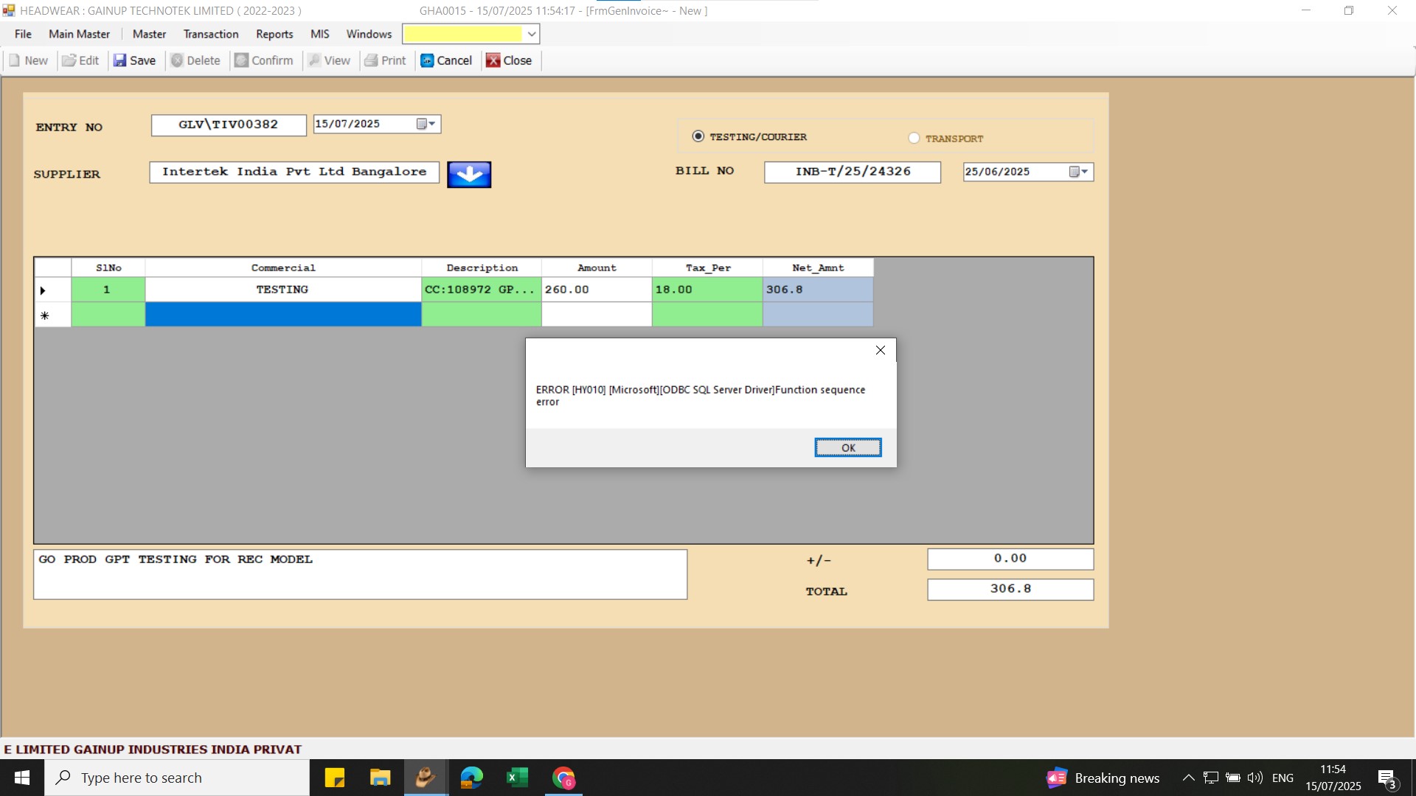Open the bill date calendar dropdown
Screen dimensions: 1416x796
pyautogui.click(x=1078, y=172)
